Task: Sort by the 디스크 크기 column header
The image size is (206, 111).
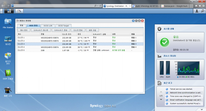Action: click(69, 34)
